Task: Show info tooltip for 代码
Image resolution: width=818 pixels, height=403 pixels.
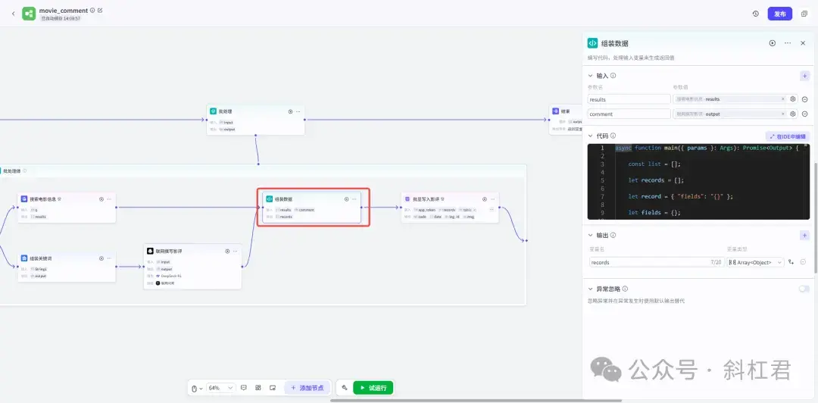Action: (x=613, y=136)
